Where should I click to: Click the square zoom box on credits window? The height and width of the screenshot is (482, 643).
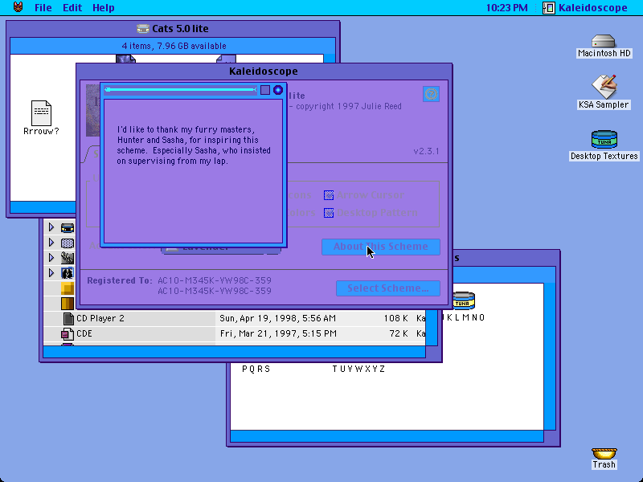265,90
